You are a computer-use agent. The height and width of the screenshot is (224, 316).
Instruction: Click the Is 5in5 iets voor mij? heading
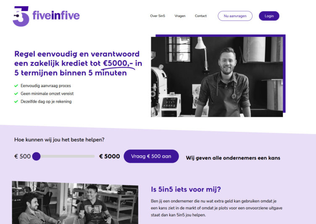point(186,189)
